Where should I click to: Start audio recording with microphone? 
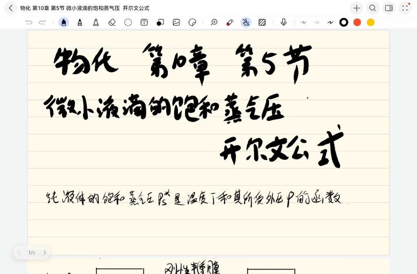tap(283, 22)
